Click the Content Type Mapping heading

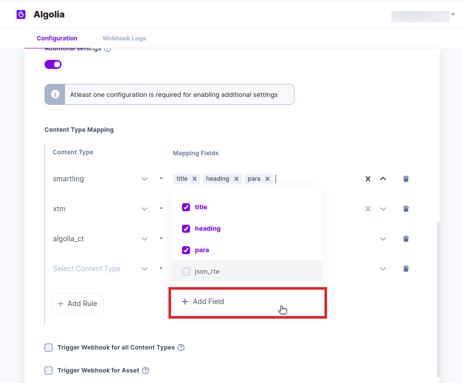tap(79, 130)
